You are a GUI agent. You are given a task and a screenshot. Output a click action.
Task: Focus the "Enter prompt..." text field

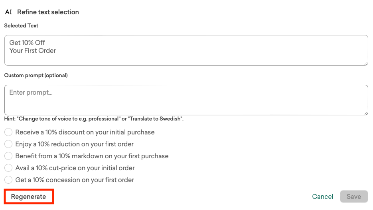coord(186,99)
